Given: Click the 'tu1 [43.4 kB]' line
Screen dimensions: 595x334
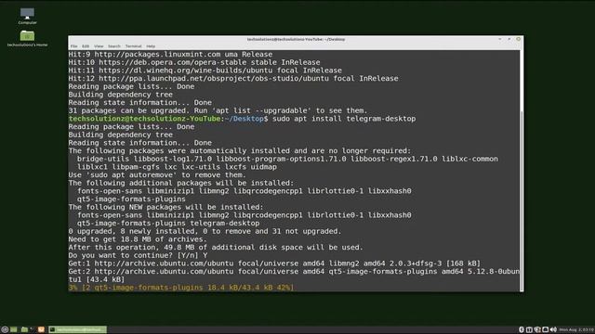Looking at the screenshot, I should [x=97, y=279].
